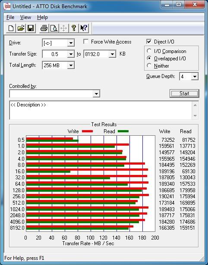The height and width of the screenshot is (265, 208).
Task: Open the Help menu
Action: pyautogui.click(x=42, y=17)
